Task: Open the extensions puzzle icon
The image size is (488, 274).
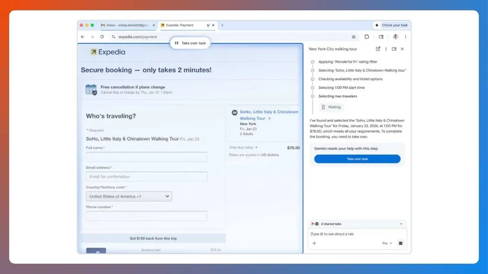Action: 366,37
